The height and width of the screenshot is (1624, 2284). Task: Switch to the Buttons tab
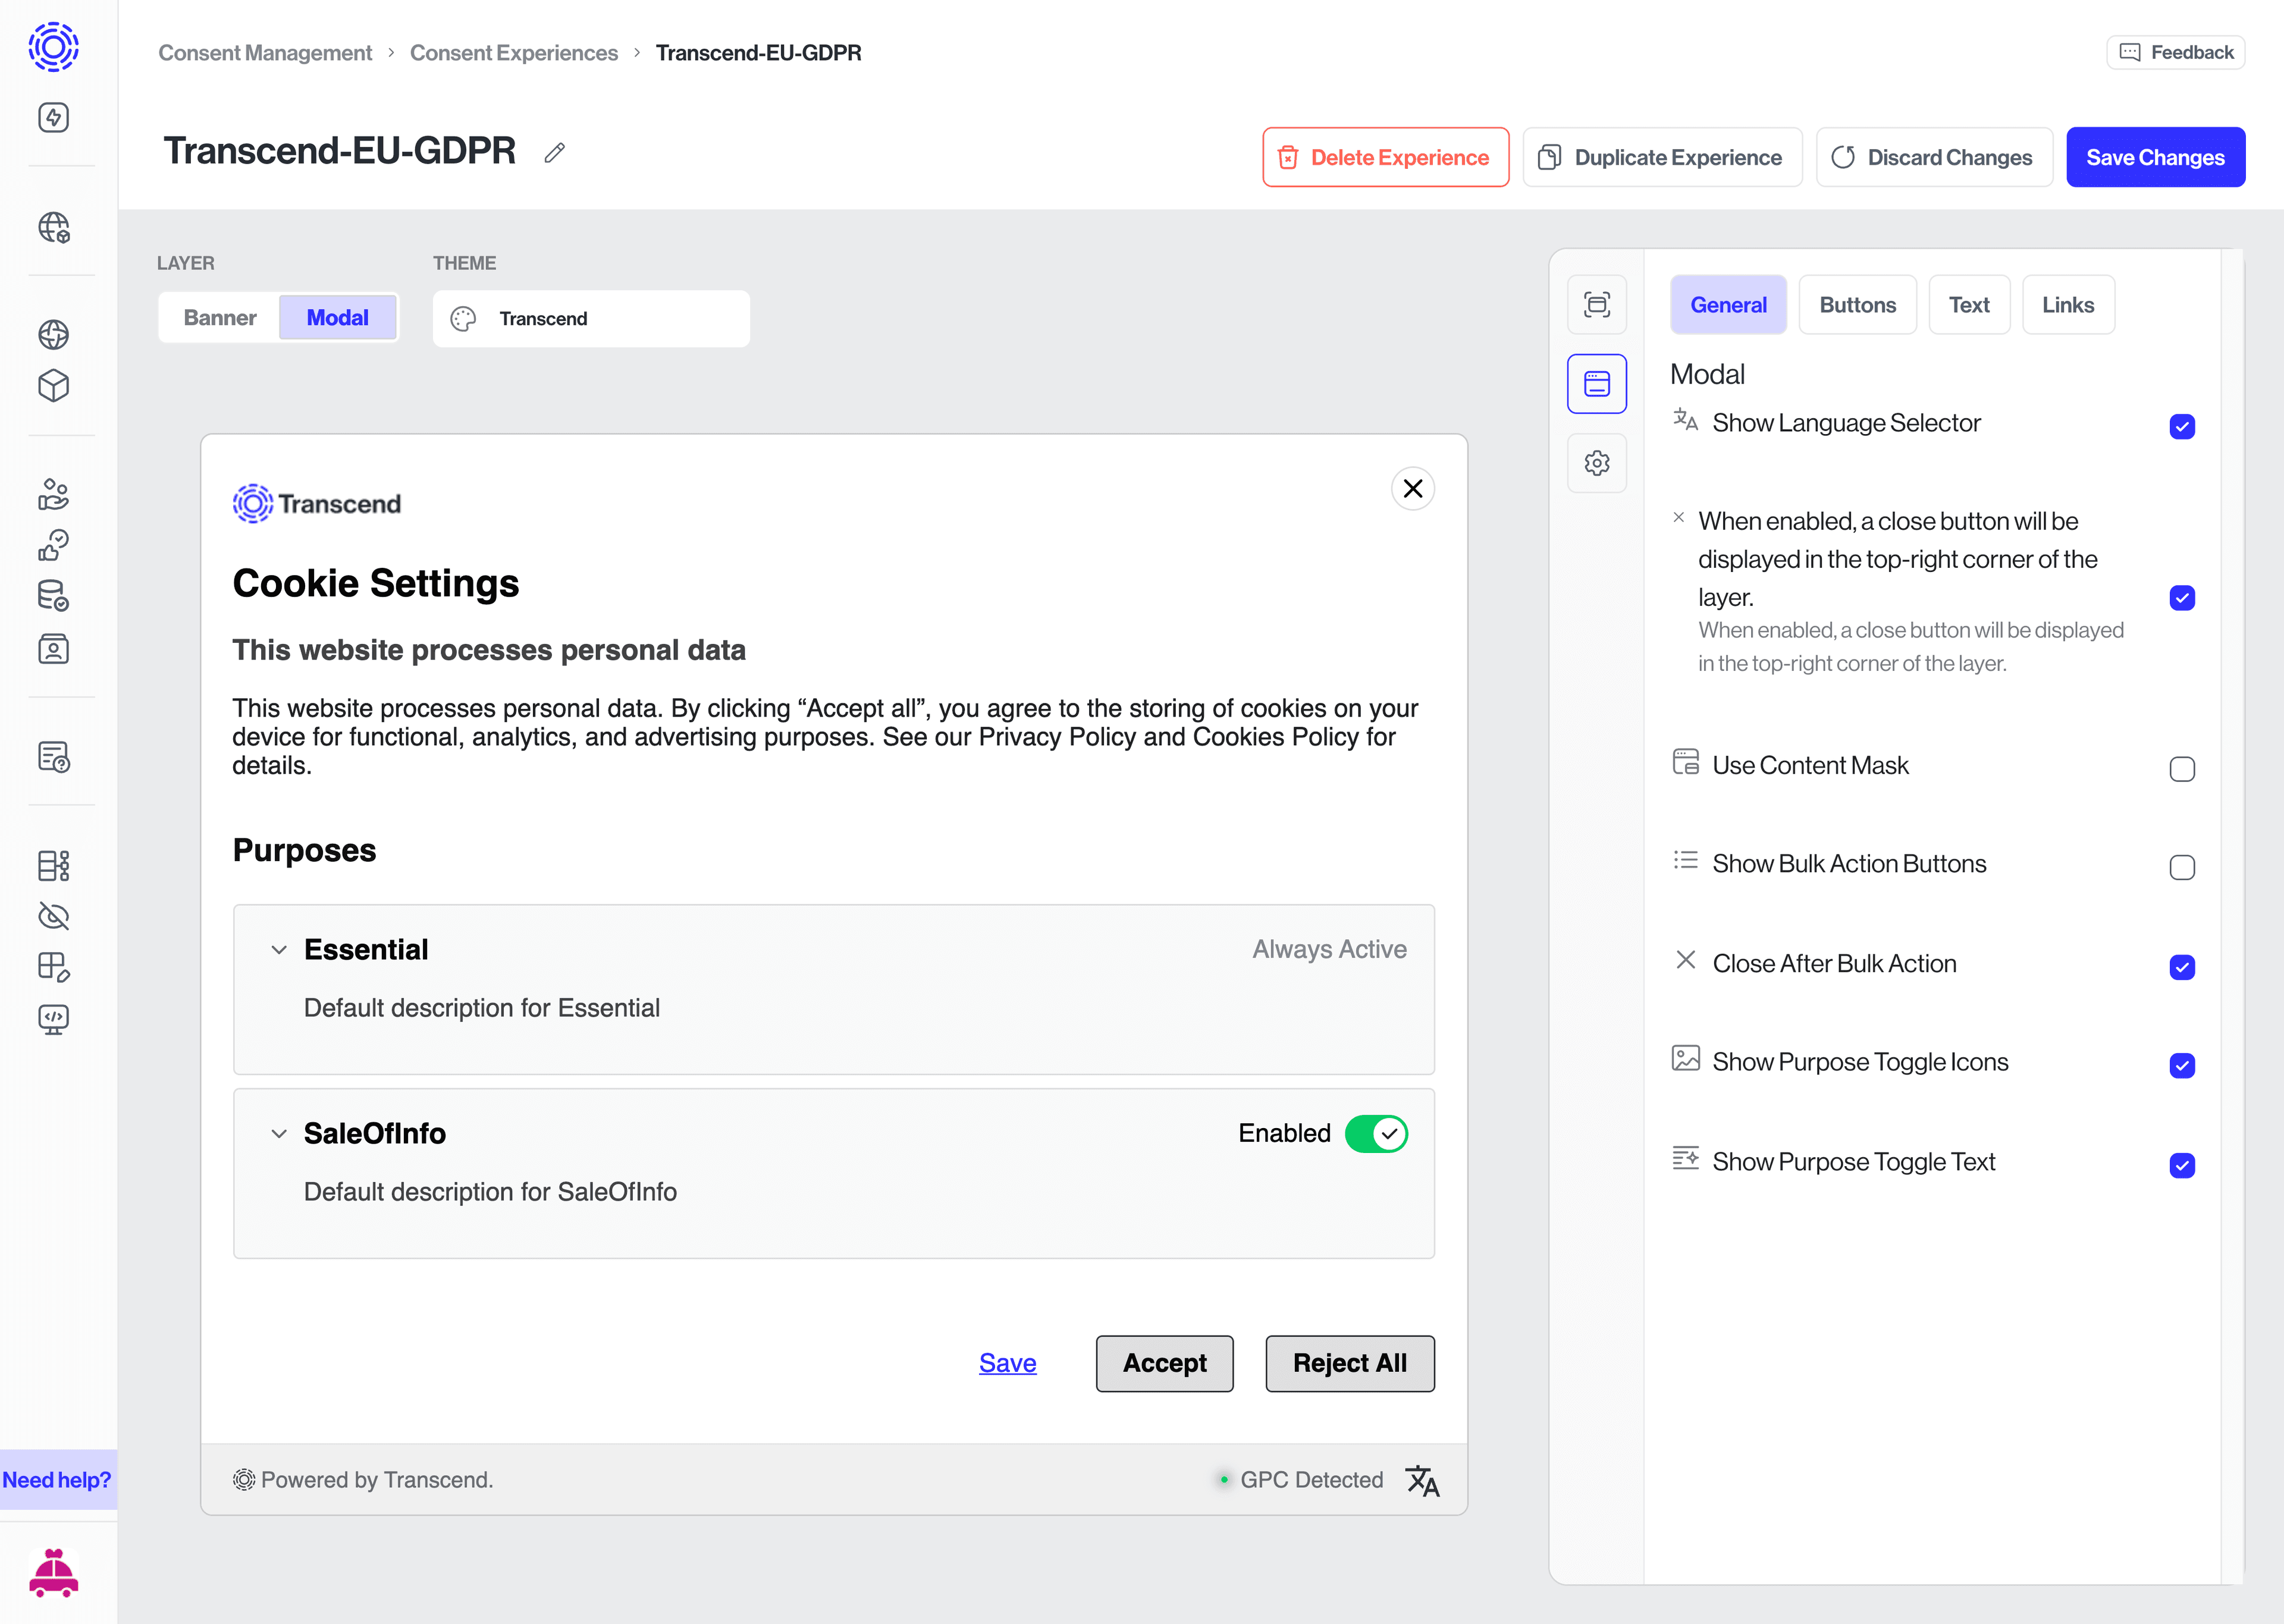tap(1857, 305)
